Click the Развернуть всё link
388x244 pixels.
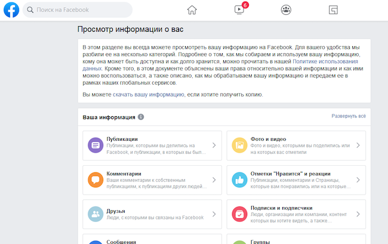tap(349, 116)
